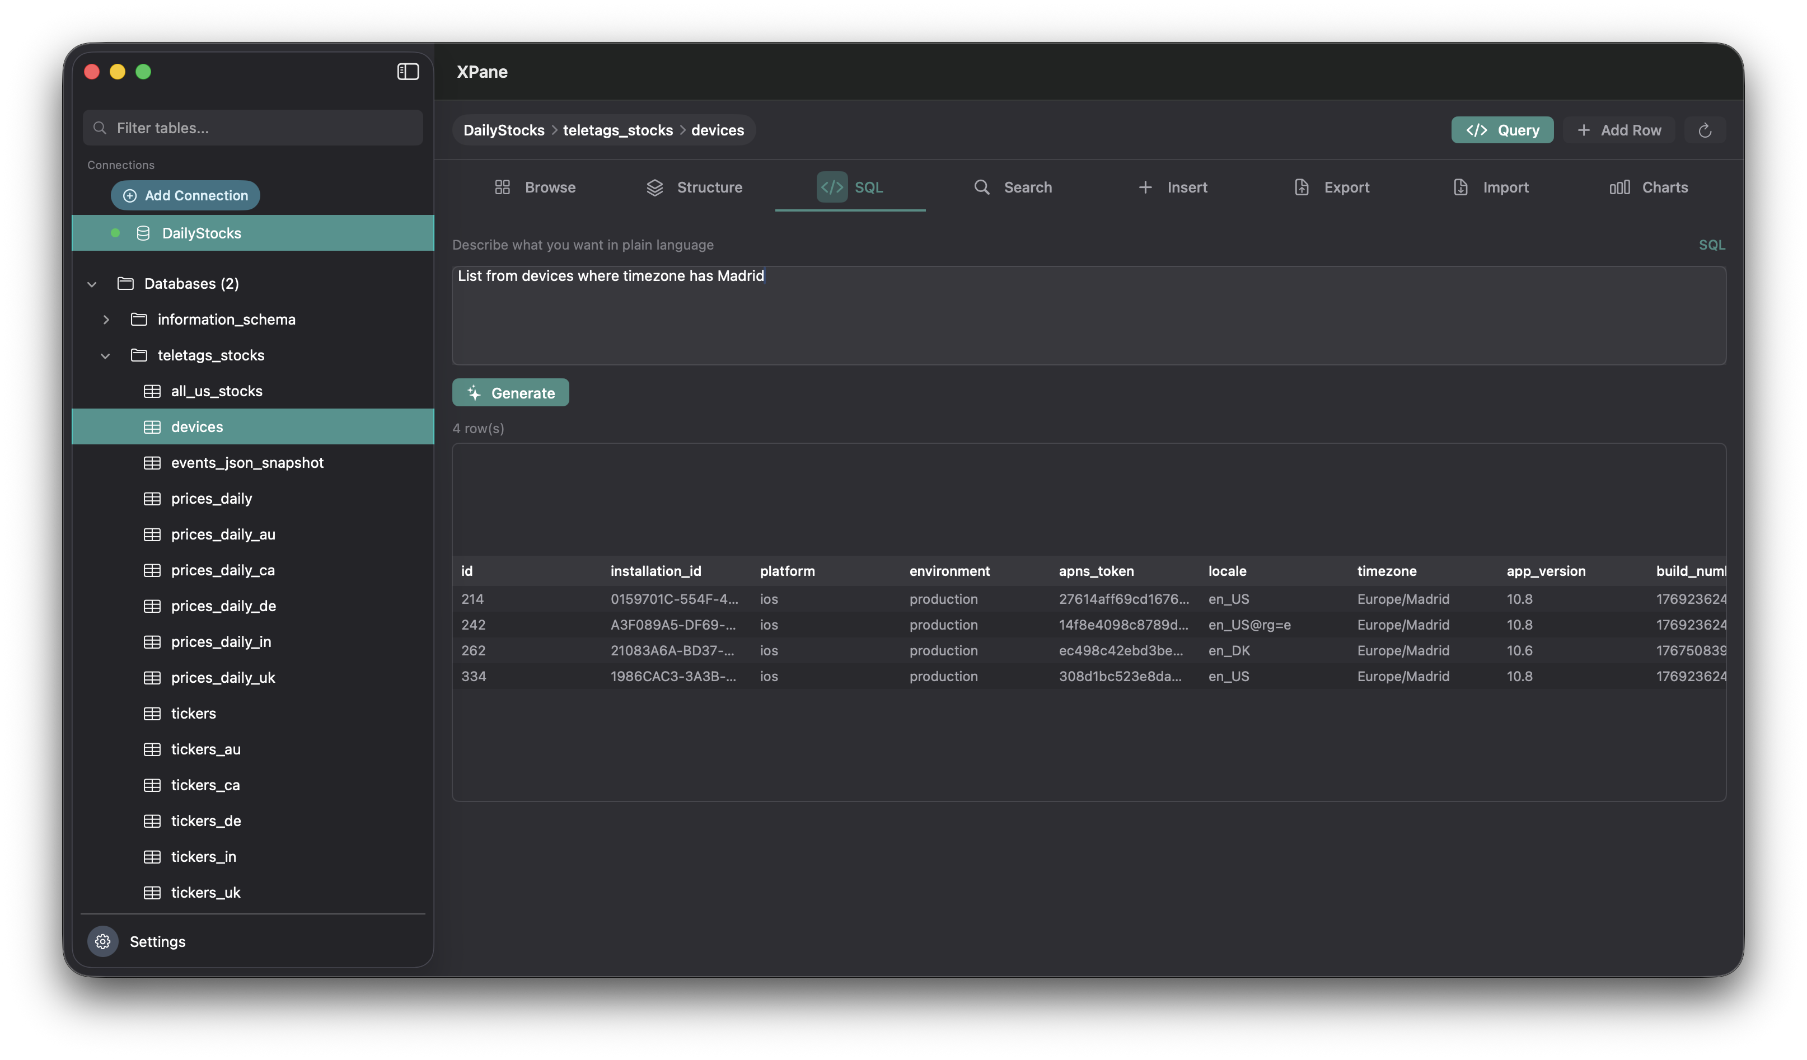The width and height of the screenshot is (1807, 1060).
Task: Select the SQL tab
Action: pyautogui.click(x=850, y=187)
